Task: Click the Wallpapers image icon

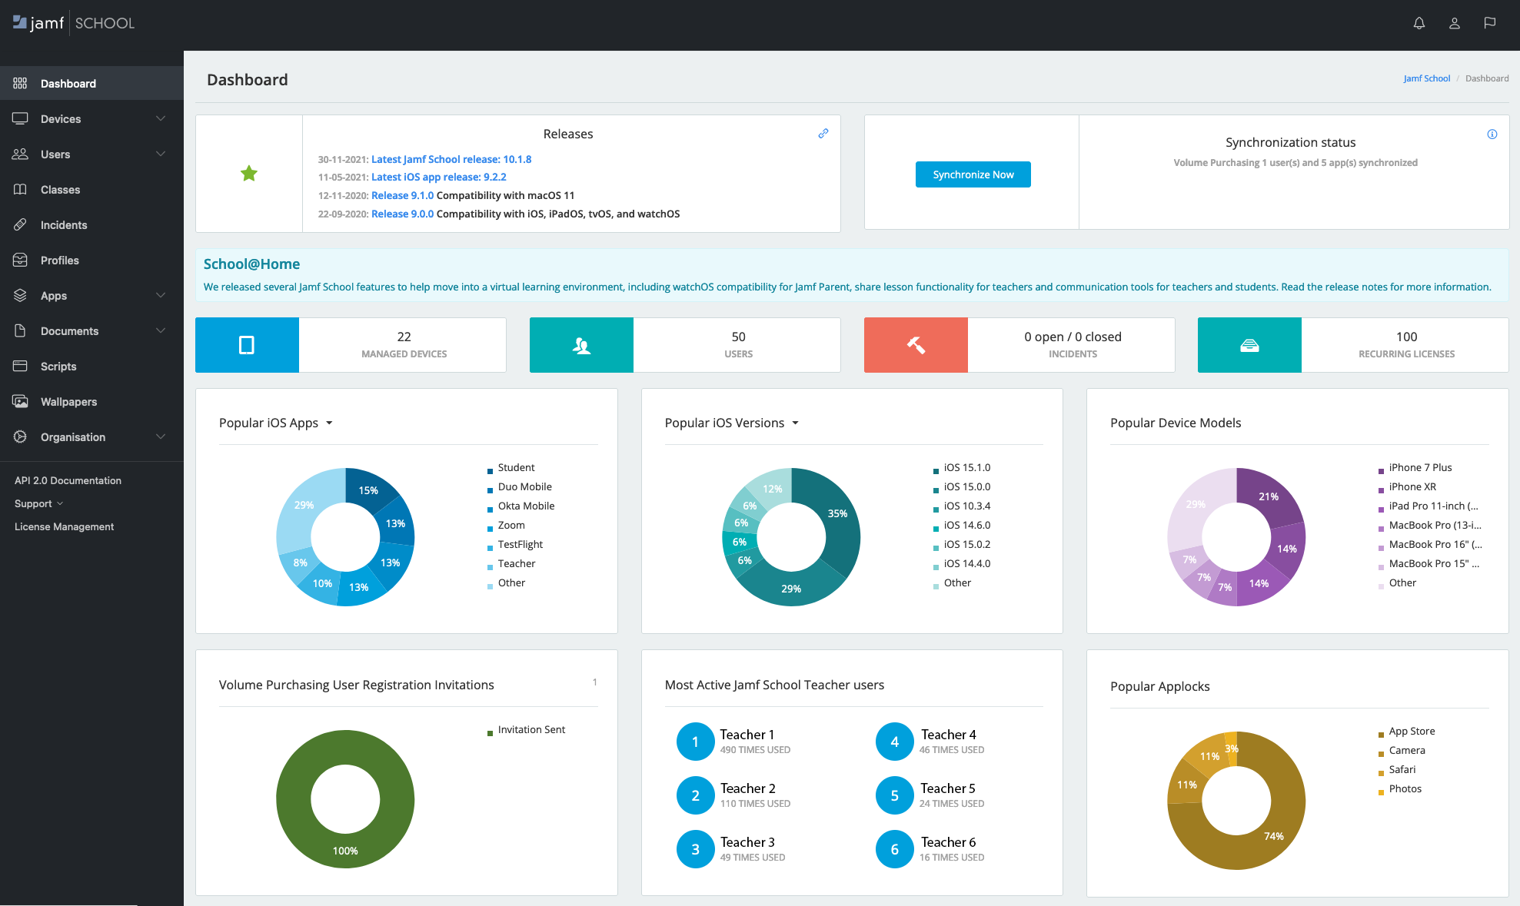Action: (20, 401)
